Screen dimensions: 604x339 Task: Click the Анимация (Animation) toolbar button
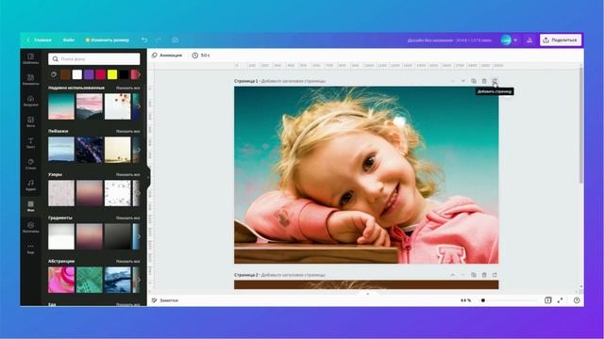pos(167,56)
